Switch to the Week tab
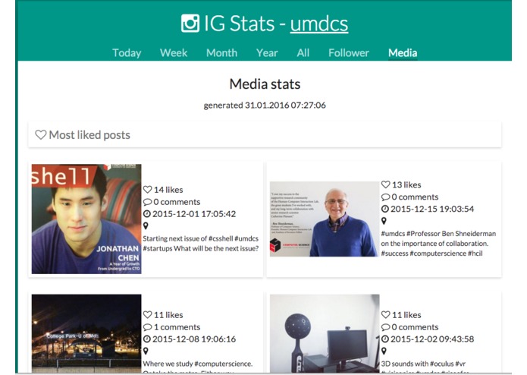This screenshot has height=375, width=527. pos(174,53)
